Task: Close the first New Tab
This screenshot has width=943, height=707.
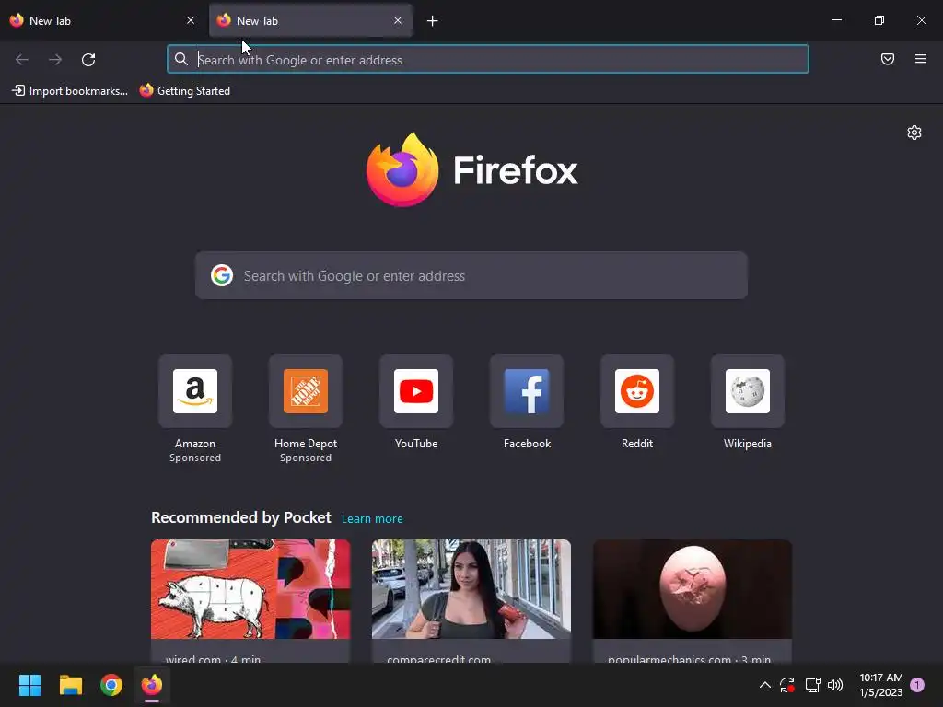Action: [x=191, y=20]
